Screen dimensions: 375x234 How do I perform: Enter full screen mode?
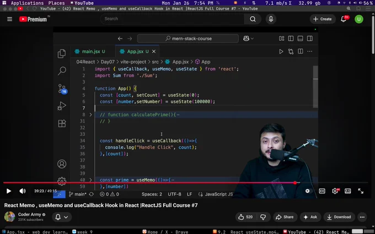click(x=361, y=191)
